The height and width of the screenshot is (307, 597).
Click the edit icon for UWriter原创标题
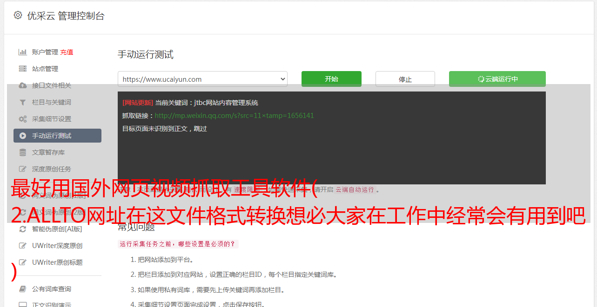pos(22,262)
